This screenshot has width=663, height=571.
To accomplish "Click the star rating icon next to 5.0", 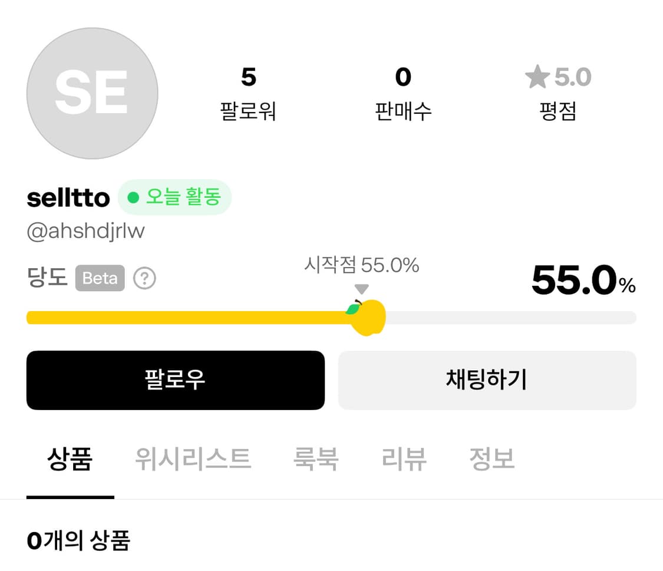I will click(x=537, y=77).
